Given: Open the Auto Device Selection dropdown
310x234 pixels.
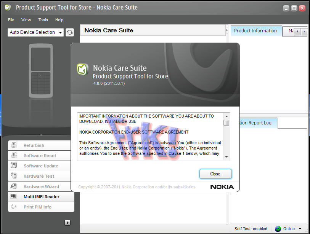Looking at the screenshot, I should (35, 32).
